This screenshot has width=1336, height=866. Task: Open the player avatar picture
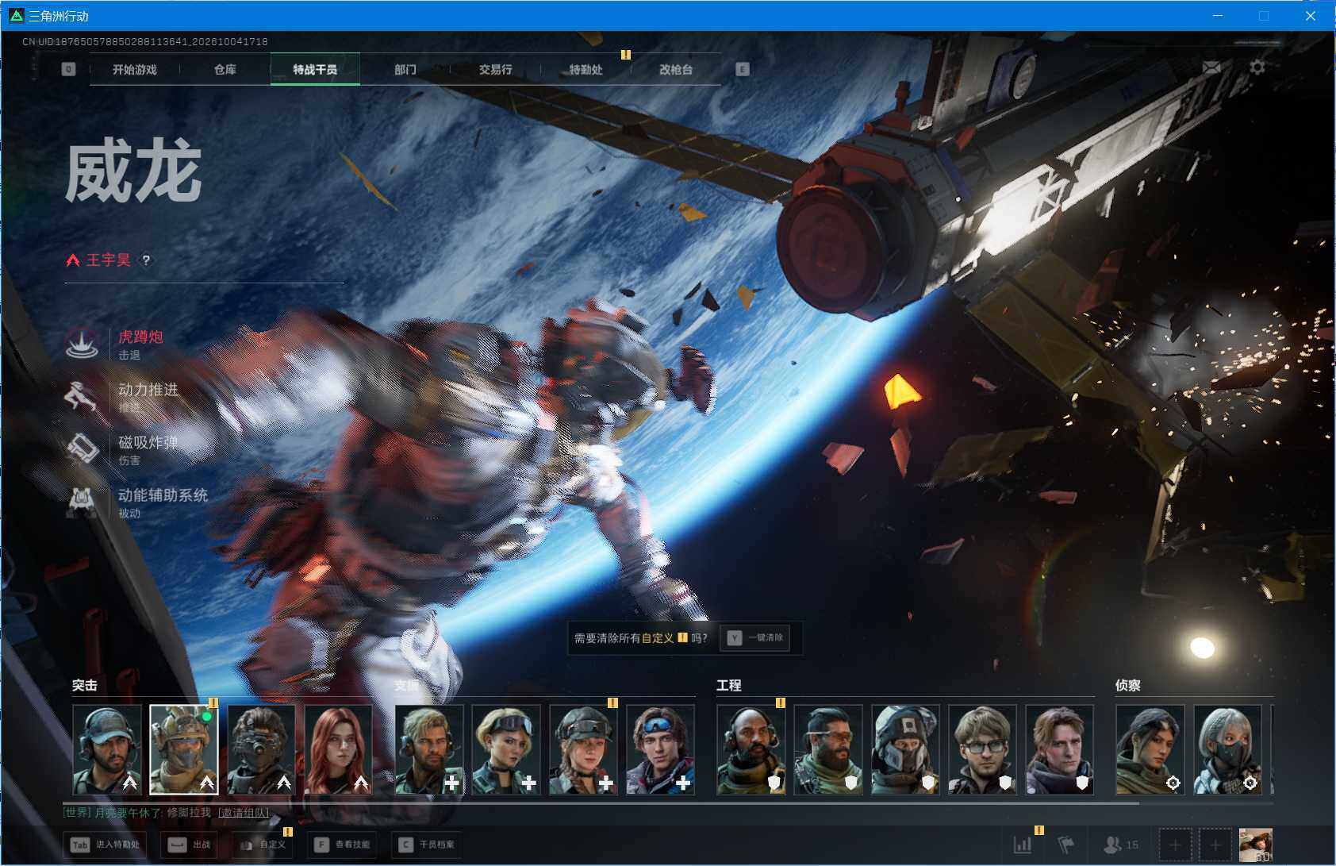pyautogui.click(x=1256, y=845)
